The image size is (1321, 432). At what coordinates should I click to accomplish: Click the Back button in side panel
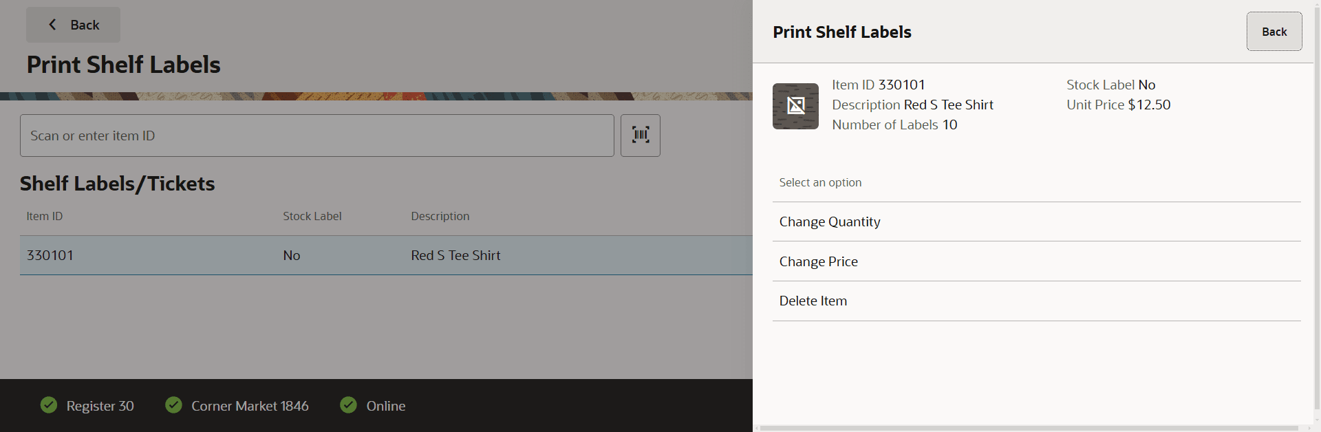click(1274, 32)
